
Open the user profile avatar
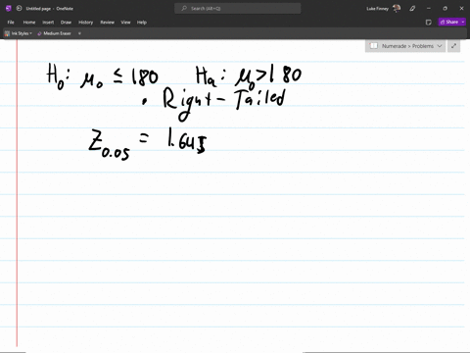397,9
